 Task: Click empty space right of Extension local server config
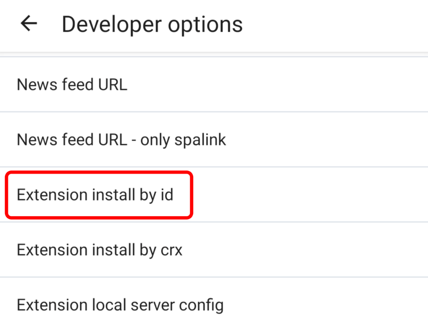(x=326, y=304)
